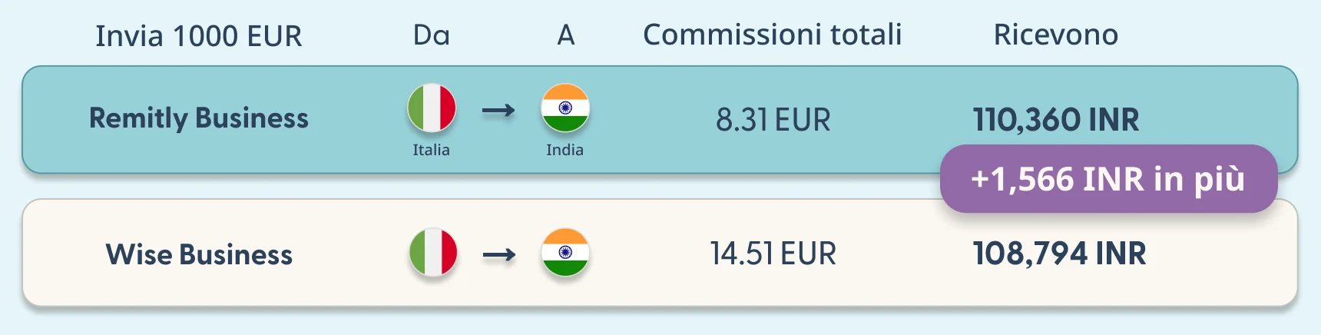This screenshot has height=335, width=1321.
Task: Click the India caption under the flag
Action: pos(565,150)
